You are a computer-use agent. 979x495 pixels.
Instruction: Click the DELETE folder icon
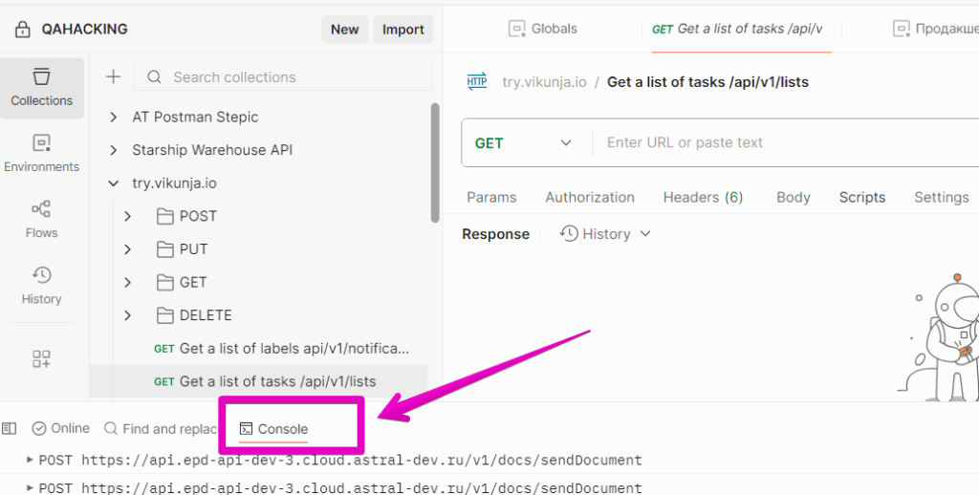click(x=164, y=316)
